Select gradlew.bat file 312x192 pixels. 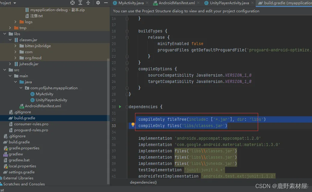[17, 160]
